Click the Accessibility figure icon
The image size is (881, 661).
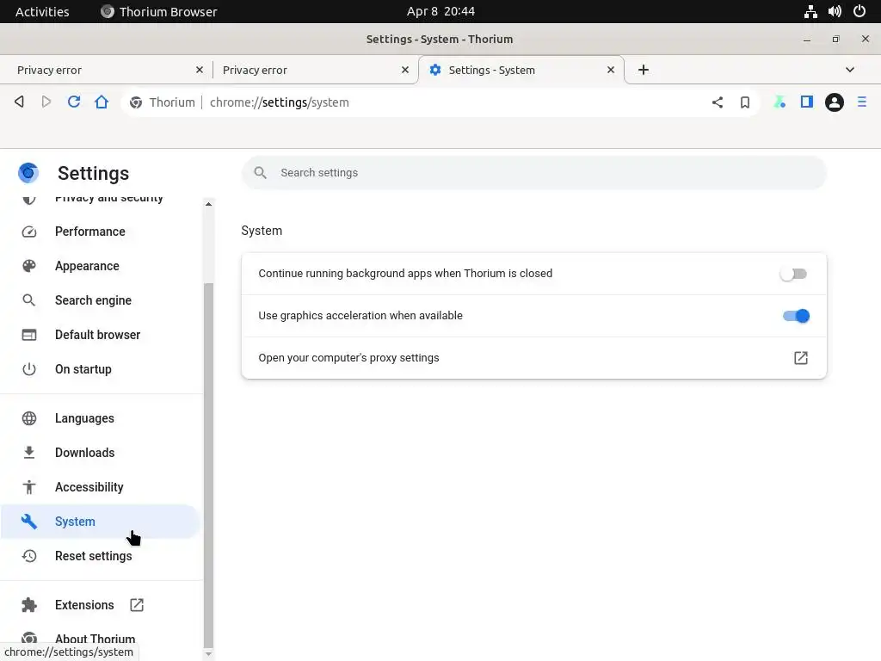pos(29,487)
